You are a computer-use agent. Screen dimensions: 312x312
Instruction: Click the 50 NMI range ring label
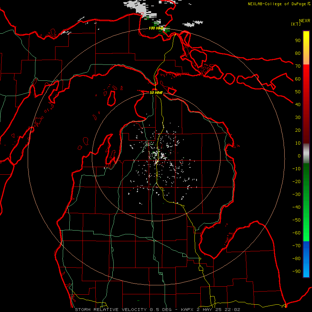tap(156, 93)
